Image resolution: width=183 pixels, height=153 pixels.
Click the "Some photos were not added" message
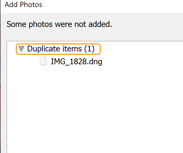click(x=59, y=24)
